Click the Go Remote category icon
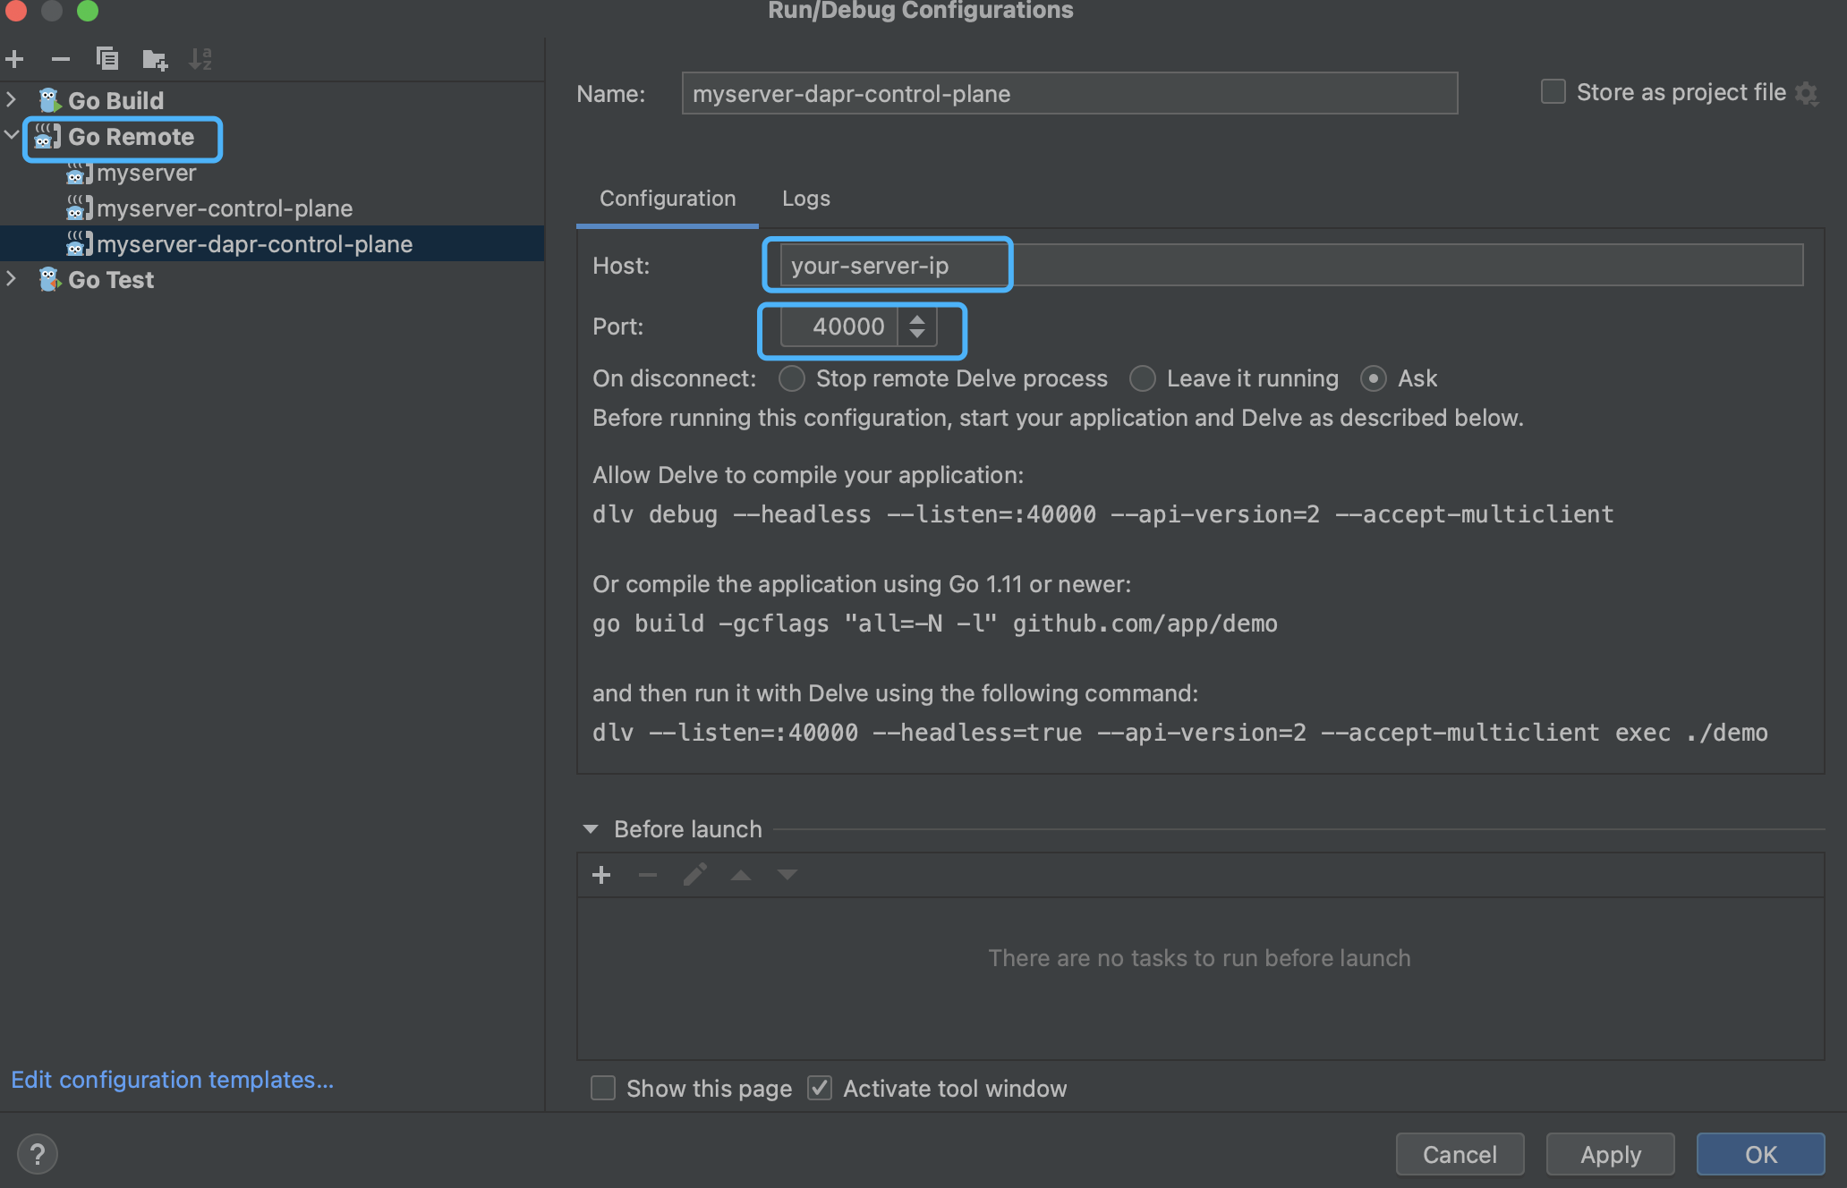This screenshot has height=1188, width=1847. coord(47,137)
